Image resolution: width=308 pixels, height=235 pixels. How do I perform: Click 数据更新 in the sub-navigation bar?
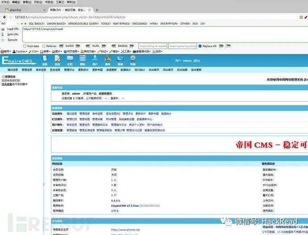coord(112,70)
